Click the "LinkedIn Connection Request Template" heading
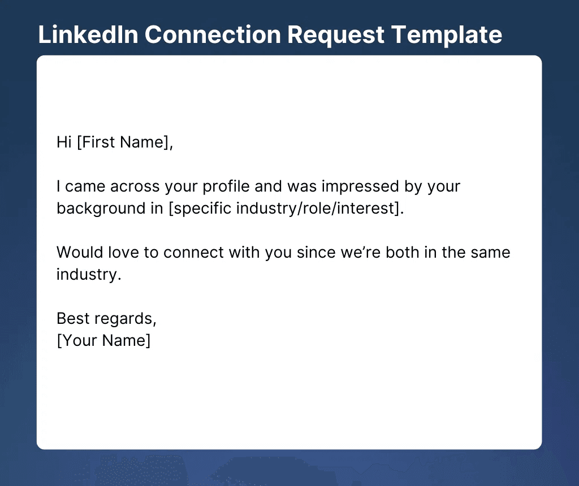 click(270, 34)
